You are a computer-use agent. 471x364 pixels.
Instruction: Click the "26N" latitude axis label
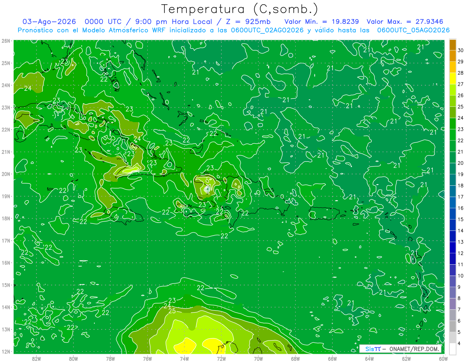[x=6, y=41]
